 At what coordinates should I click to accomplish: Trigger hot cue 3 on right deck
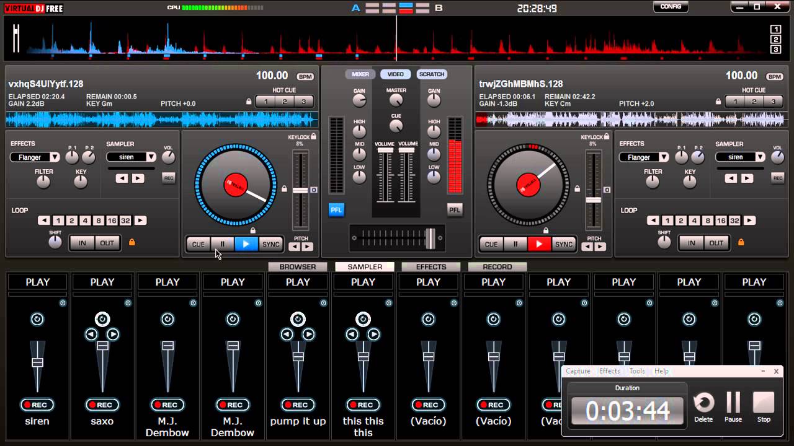click(x=772, y=102)
